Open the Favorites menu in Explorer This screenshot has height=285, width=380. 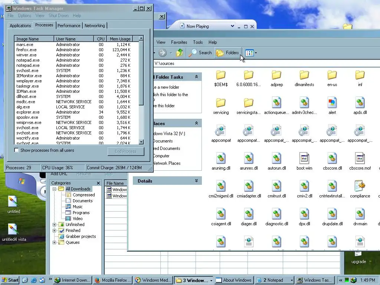point(179,42)
